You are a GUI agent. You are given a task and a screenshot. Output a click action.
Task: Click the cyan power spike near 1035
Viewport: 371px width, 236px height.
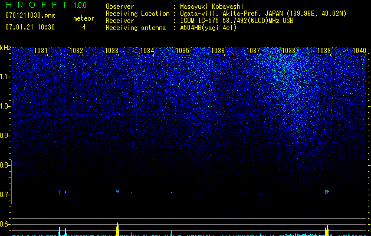tap(171, 233)
